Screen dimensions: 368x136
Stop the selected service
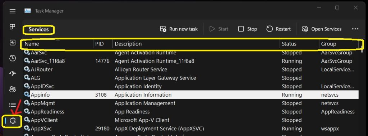[x=248, y=29]
